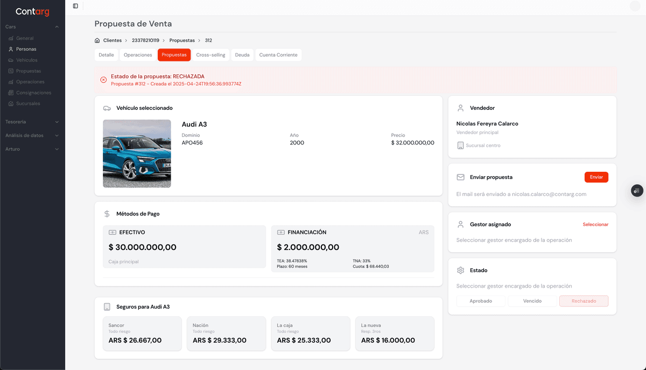The width and height of the screenshot is (646, 370).
Task: Switch to the Operaciones tab
Action: pyautogui.click(x=138, y=55)
